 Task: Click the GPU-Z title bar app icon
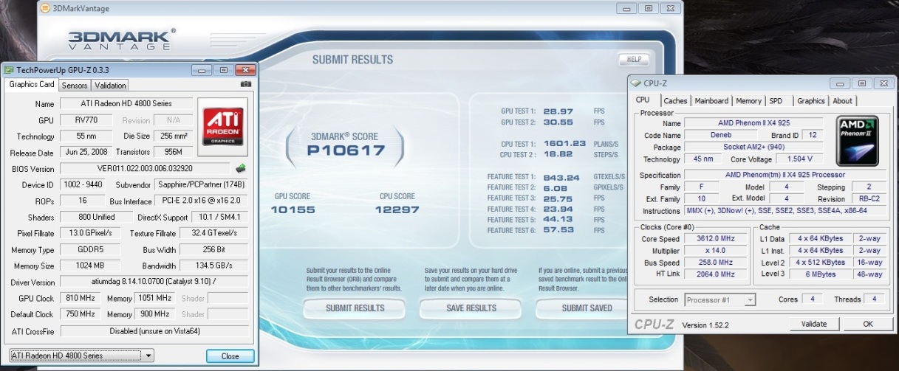8,69
